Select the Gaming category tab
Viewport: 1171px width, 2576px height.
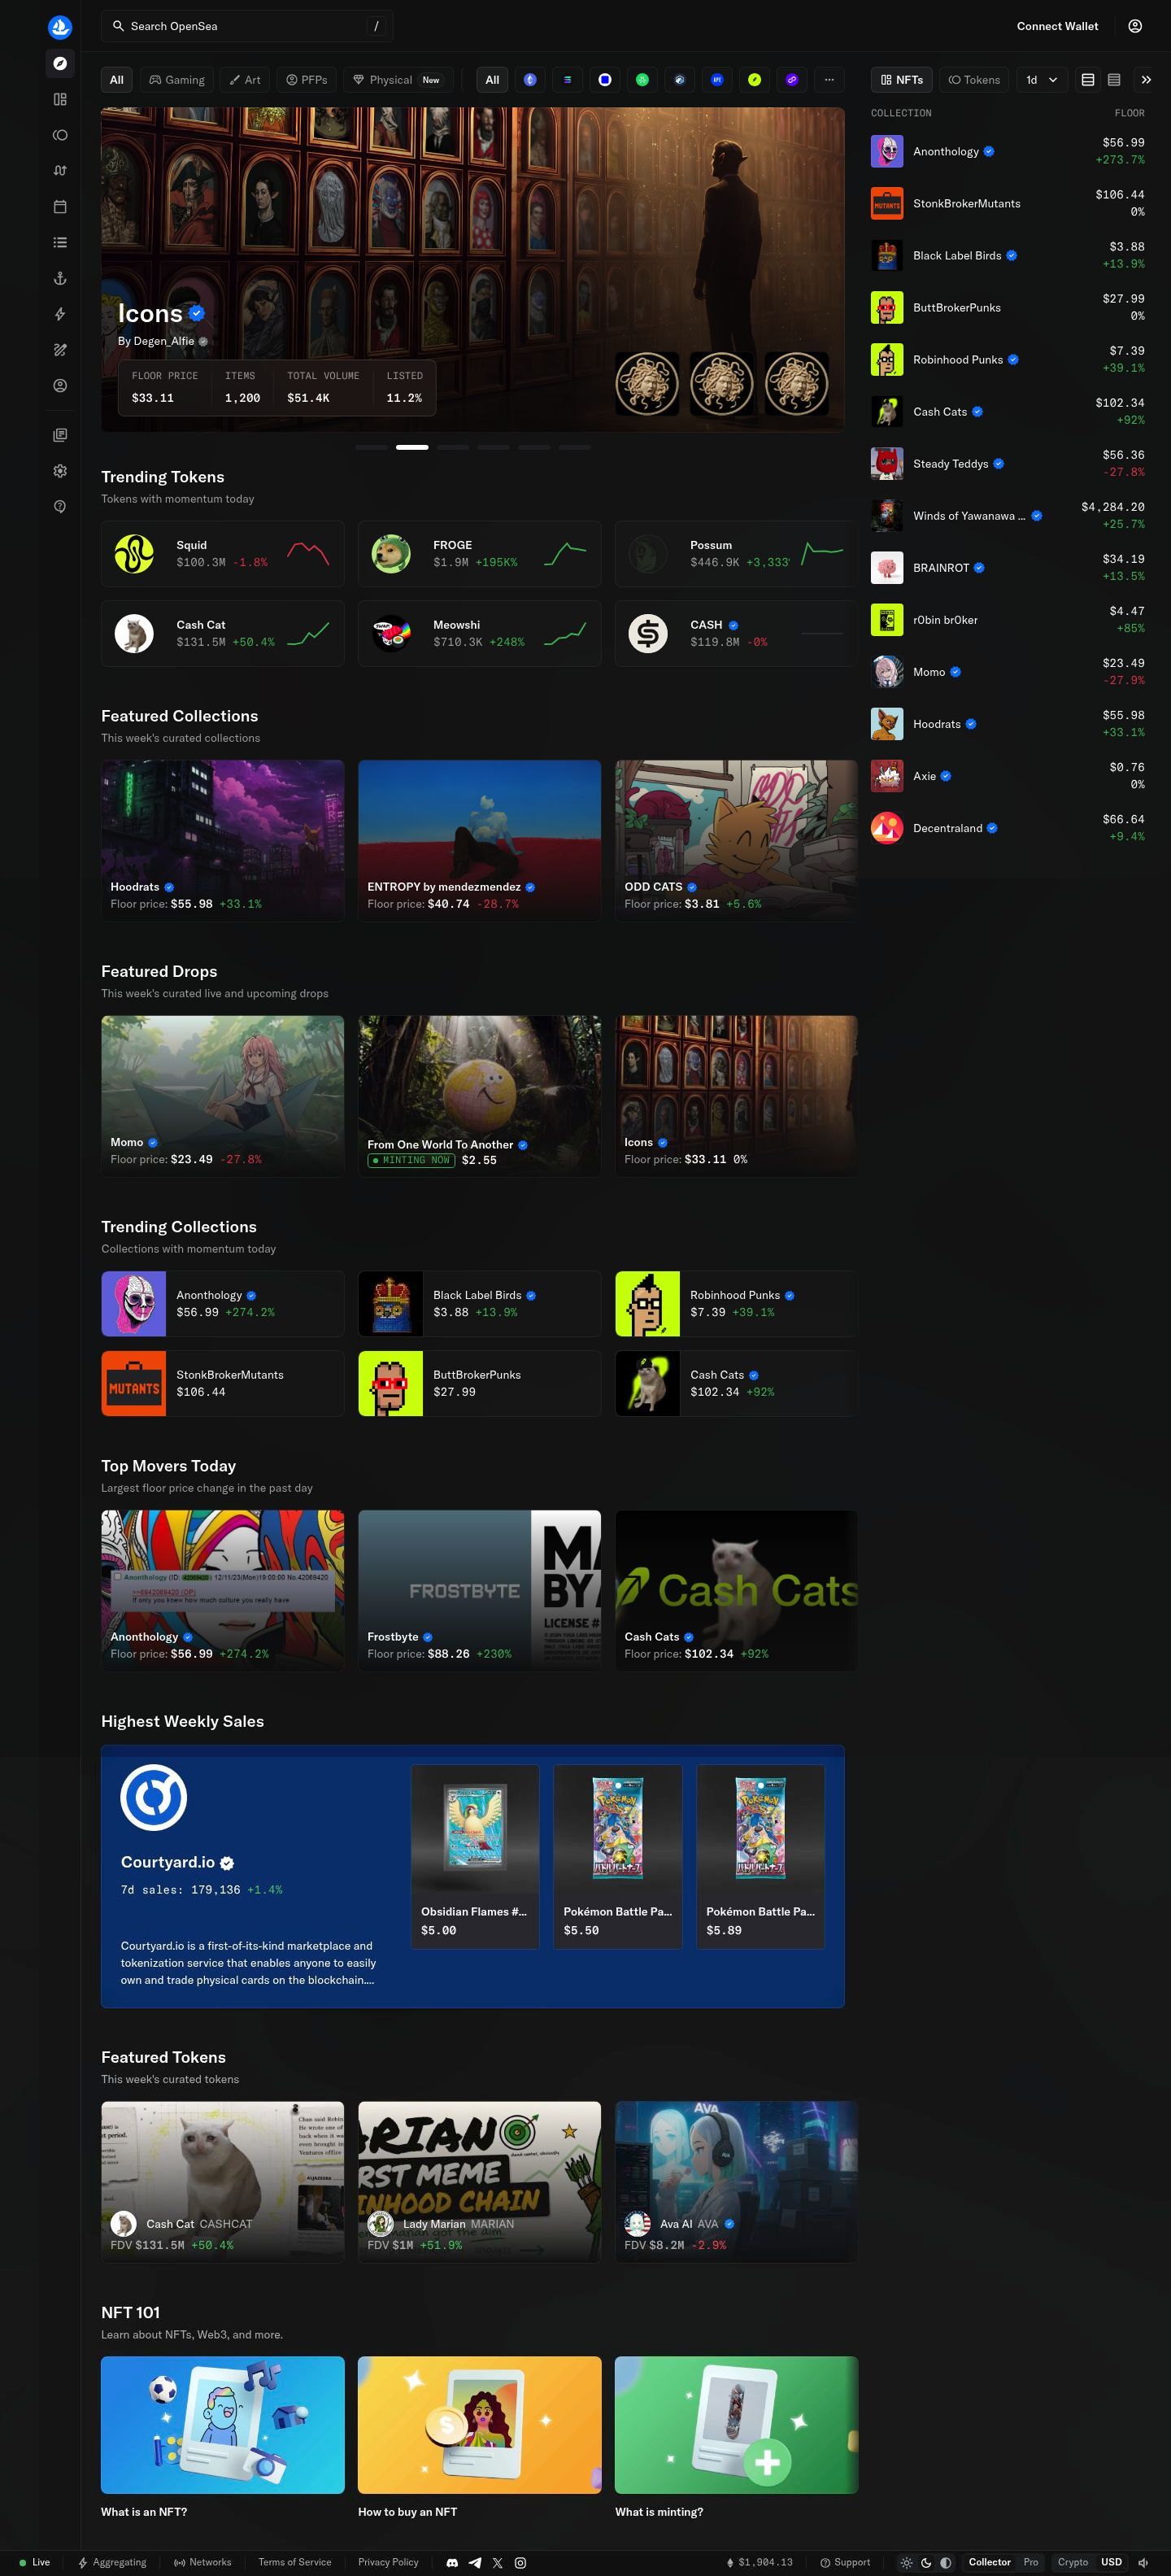click(x=177, y=80)
